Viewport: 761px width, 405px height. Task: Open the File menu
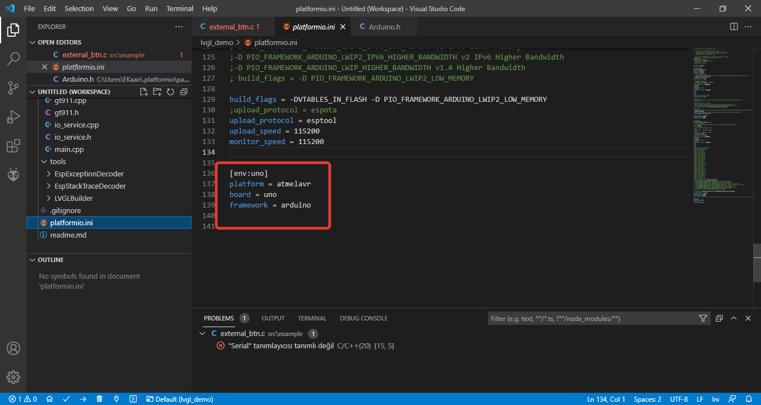(30, 9)
